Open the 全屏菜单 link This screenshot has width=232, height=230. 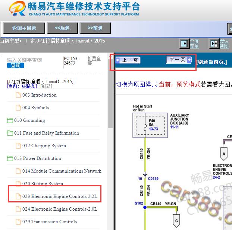194,44
